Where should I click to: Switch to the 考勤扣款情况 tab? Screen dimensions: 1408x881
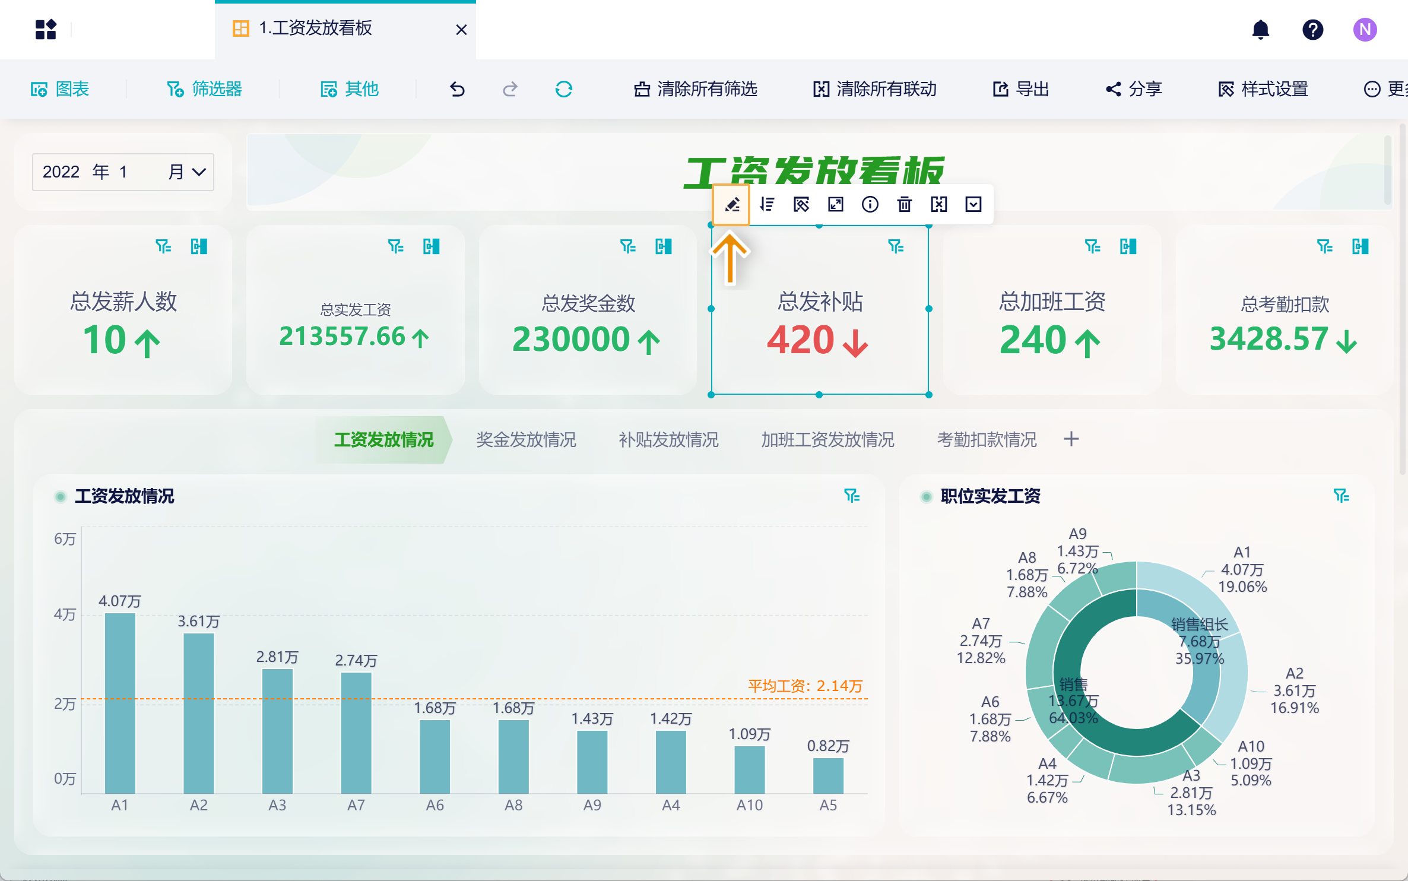pyautogui.click(x=986, y=440)
